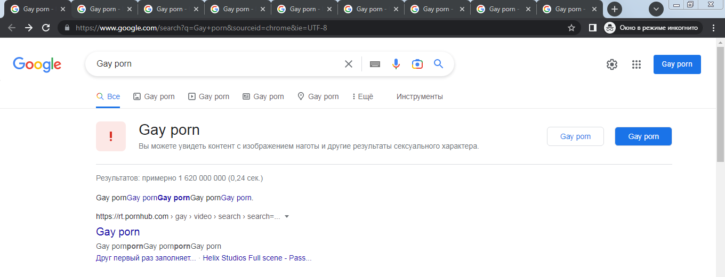Reload the current page

(46, 28)
